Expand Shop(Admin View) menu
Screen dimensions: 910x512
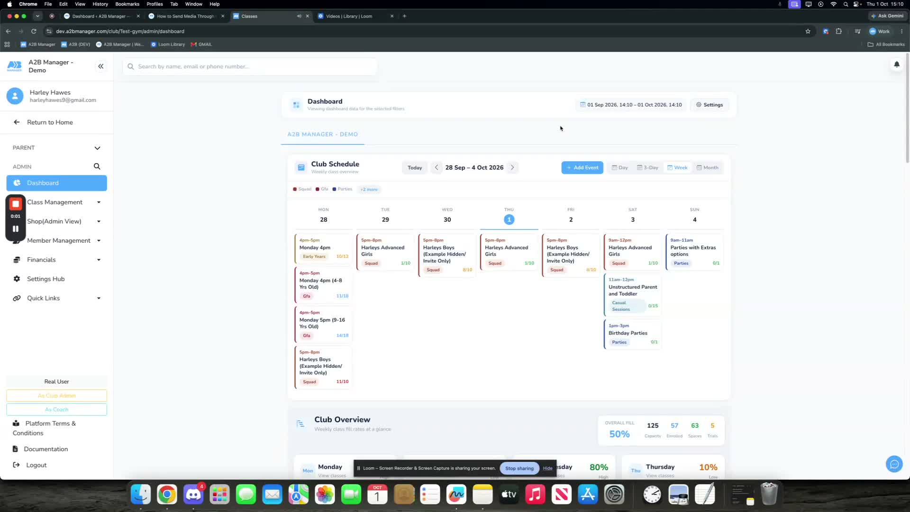[x=99, y=221]
